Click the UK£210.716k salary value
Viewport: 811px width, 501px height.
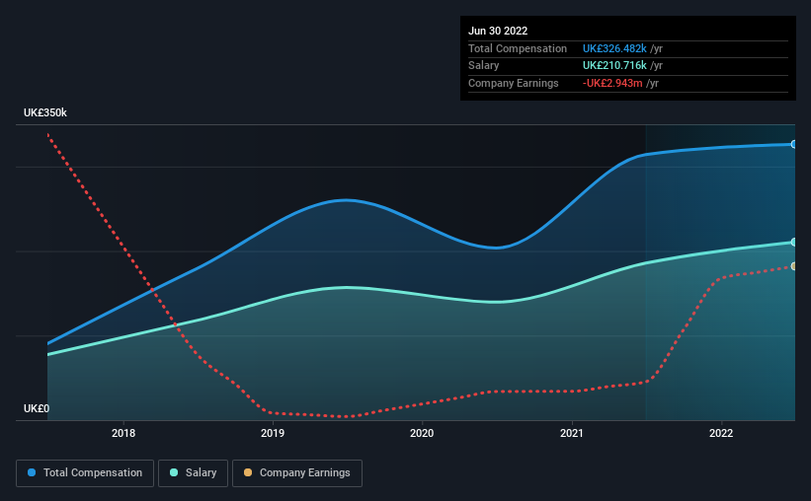click(x=614, y=66)
